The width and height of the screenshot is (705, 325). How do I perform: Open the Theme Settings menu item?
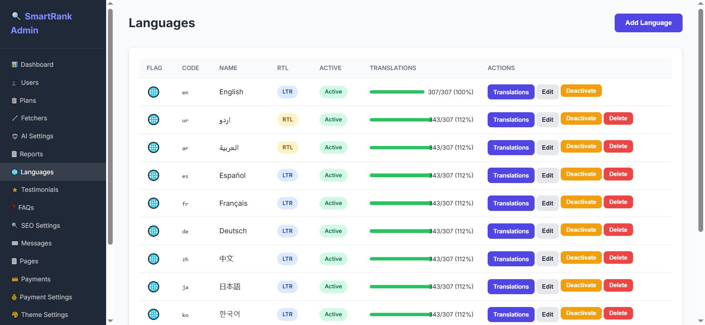click(44, 315)
